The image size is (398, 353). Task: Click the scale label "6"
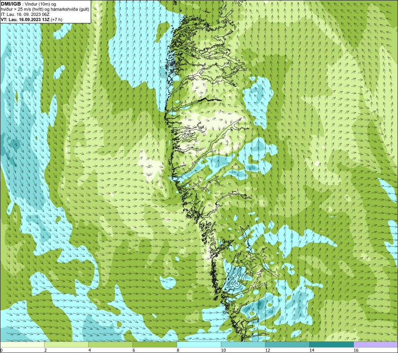point(133,350)
